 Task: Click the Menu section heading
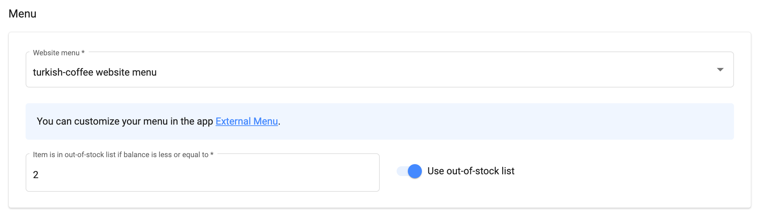click(22, 14)
